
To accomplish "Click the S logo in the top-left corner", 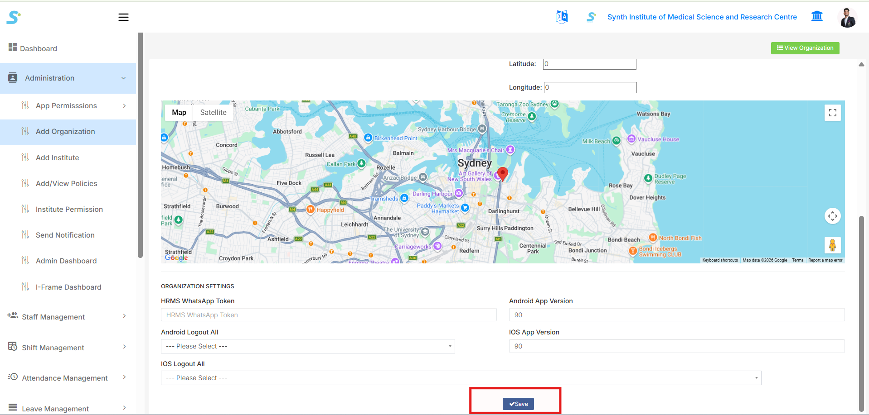I will tap(14, 17).
